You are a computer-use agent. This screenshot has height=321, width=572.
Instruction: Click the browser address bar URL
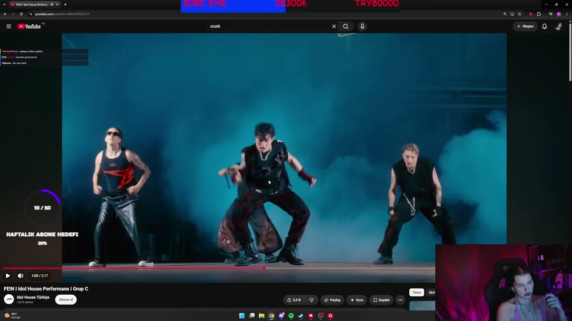pos(63,14)
